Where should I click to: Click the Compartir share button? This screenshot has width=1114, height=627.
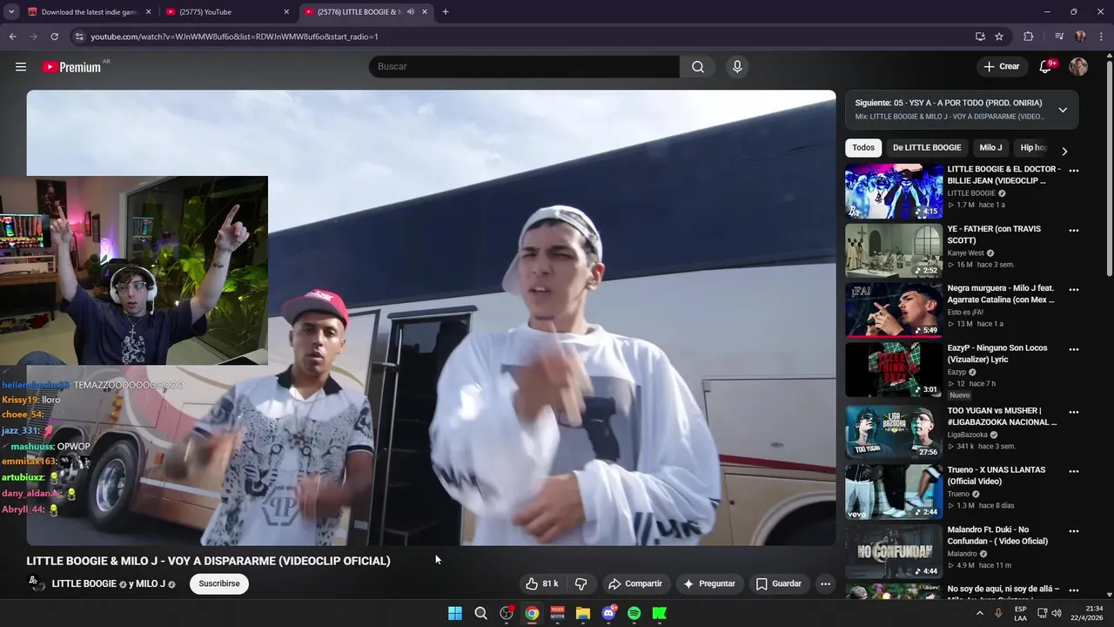[635, 583]
